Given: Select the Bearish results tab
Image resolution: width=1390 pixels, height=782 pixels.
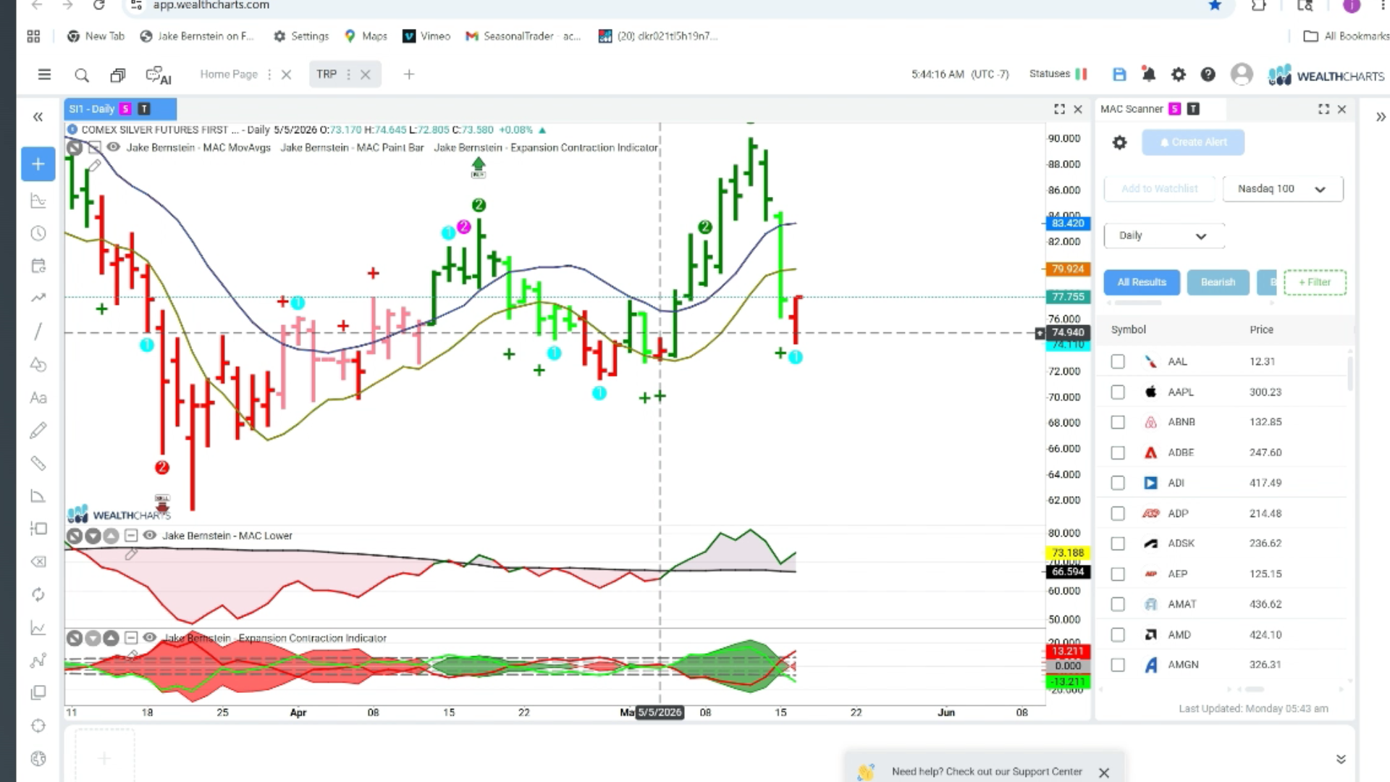Looking at the screenshot, I should pyautogui.click(x=1218, y=282).
